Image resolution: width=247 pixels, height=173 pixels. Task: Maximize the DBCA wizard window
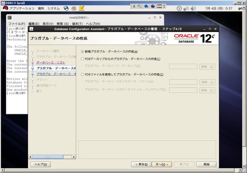tap(210, 29)
